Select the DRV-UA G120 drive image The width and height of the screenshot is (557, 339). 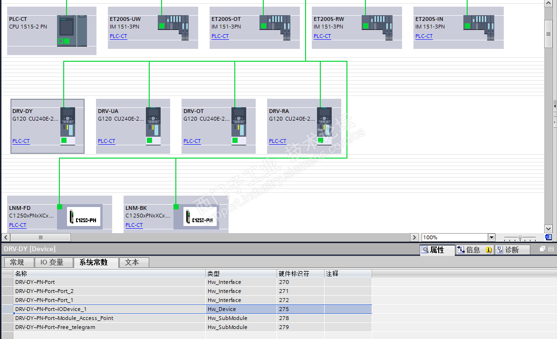[153, 126]
